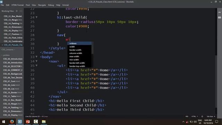Open CSS_Lessons project dropdown
The width and height of the screenshot is (222, 125).
[8, 50]
